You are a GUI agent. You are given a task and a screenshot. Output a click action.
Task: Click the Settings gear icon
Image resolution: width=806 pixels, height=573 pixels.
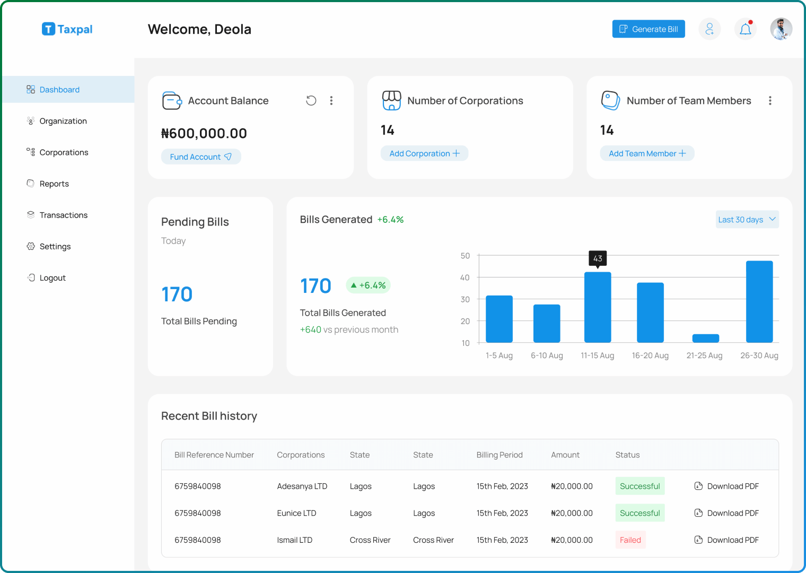click(31, 246)
